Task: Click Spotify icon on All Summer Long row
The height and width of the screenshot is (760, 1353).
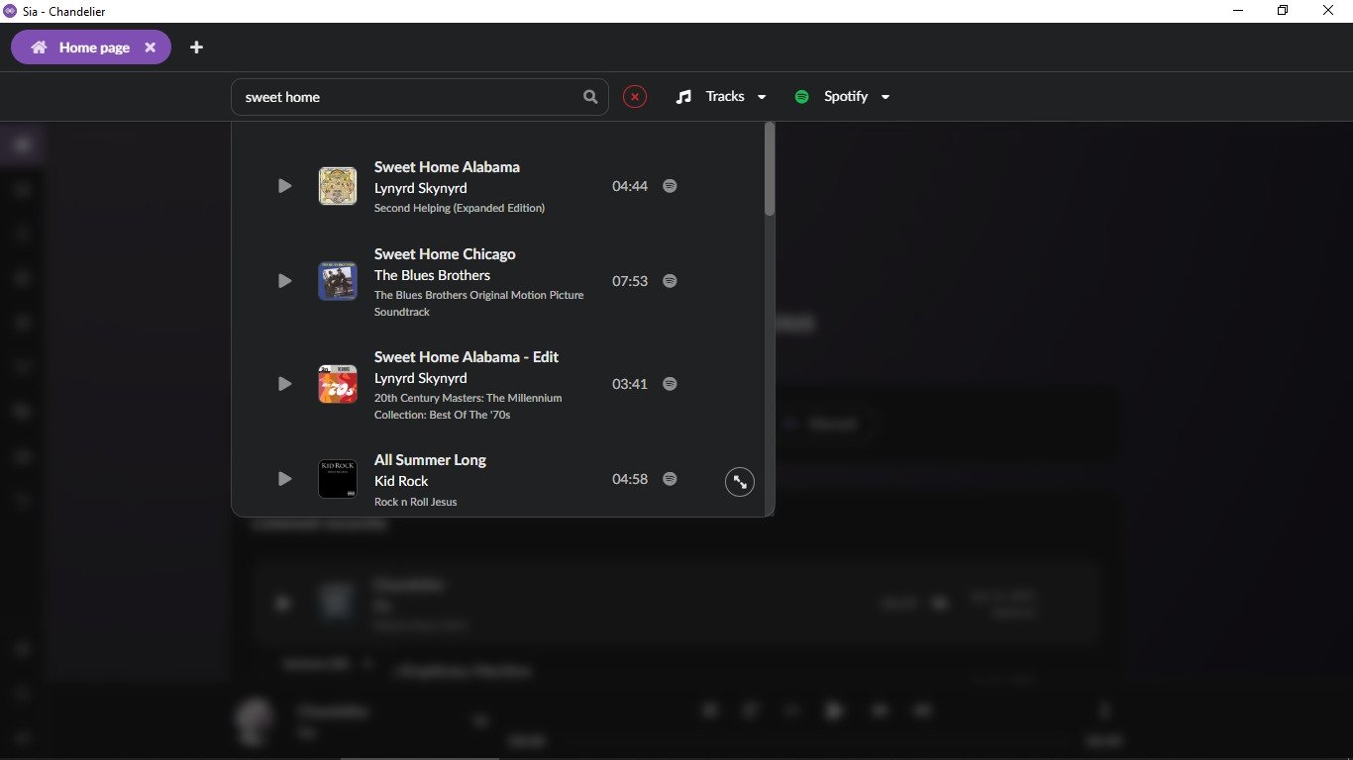Action: 670,479
